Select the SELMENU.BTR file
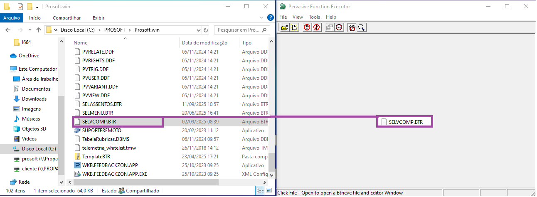This screenshot has width=537, height=197. pyautogui.click(x=98, y=113)
